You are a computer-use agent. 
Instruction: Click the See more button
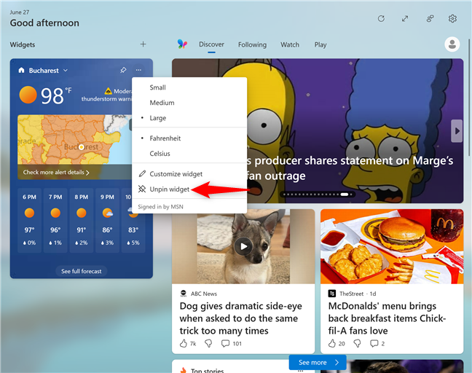318,363
